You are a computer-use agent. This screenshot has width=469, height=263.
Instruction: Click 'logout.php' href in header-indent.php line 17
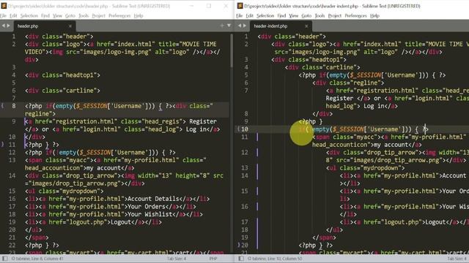[x=404, y=222]
